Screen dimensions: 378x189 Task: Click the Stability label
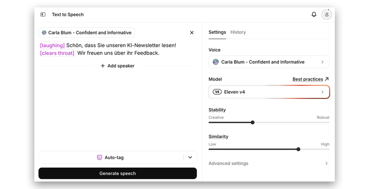pos(217,110)
